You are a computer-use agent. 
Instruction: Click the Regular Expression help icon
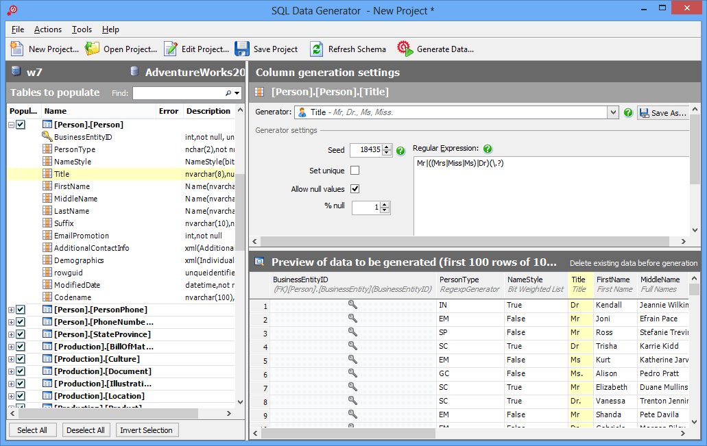487,149
